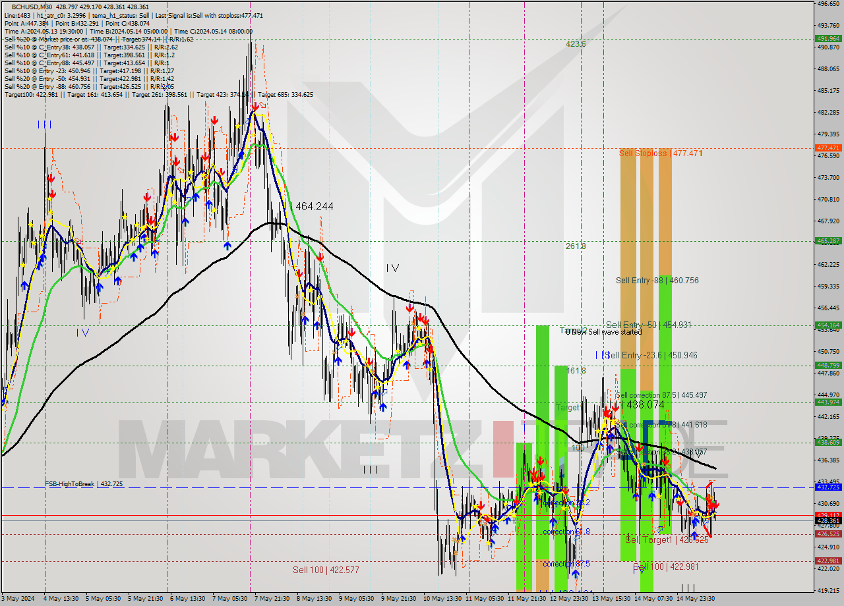Click the 'Sell %20 @ Entry -50: 454.931' line
The image size is (844, 606).
click(x=89, y=79)
